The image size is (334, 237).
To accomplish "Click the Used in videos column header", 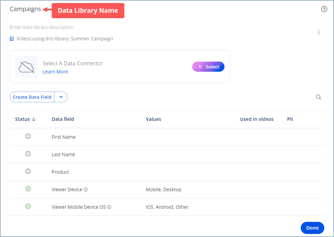I will click(x=257, y=119).
